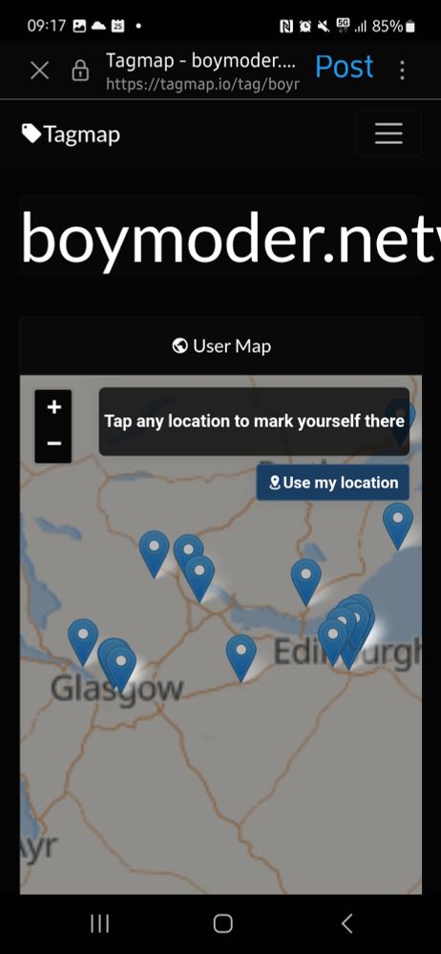This screenshot has height=954, width=441.
Task: Select the User Map tab header
Action: [x=221, y=346]
